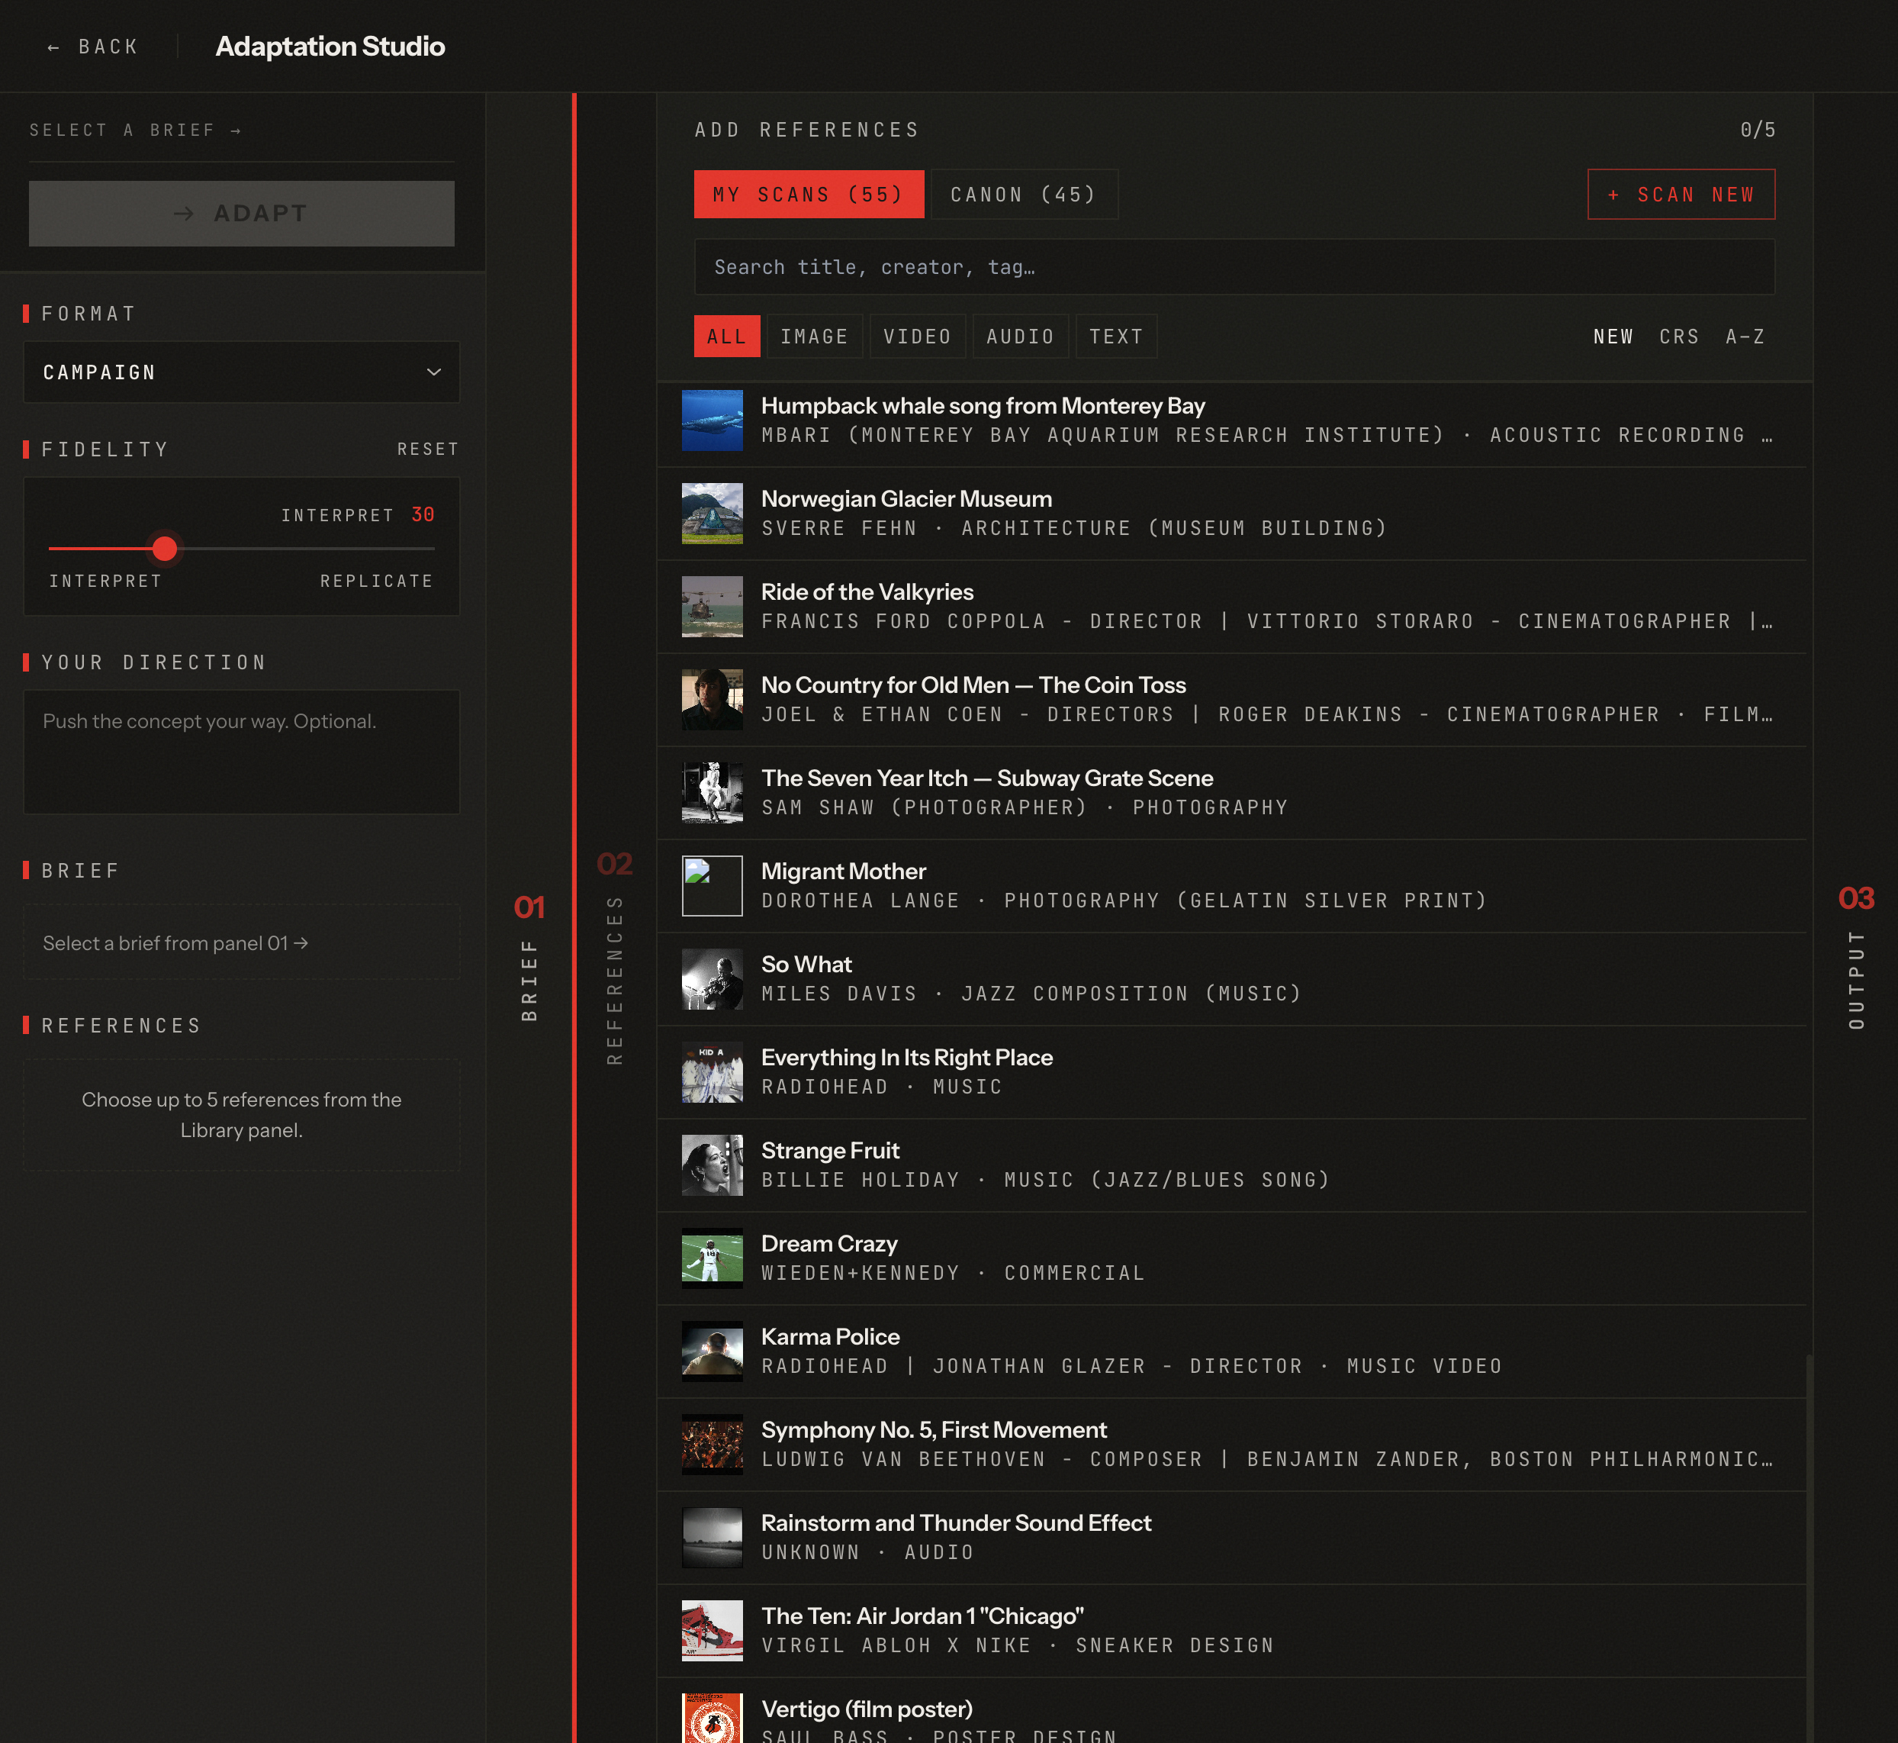Select the Karma Police thumbnail
Screen dimensions: 1898x1743
(712, 1352)
